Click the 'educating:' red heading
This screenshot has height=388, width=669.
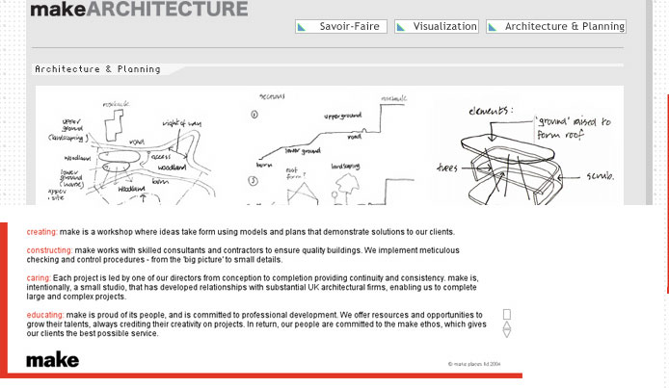pos(45,315)
